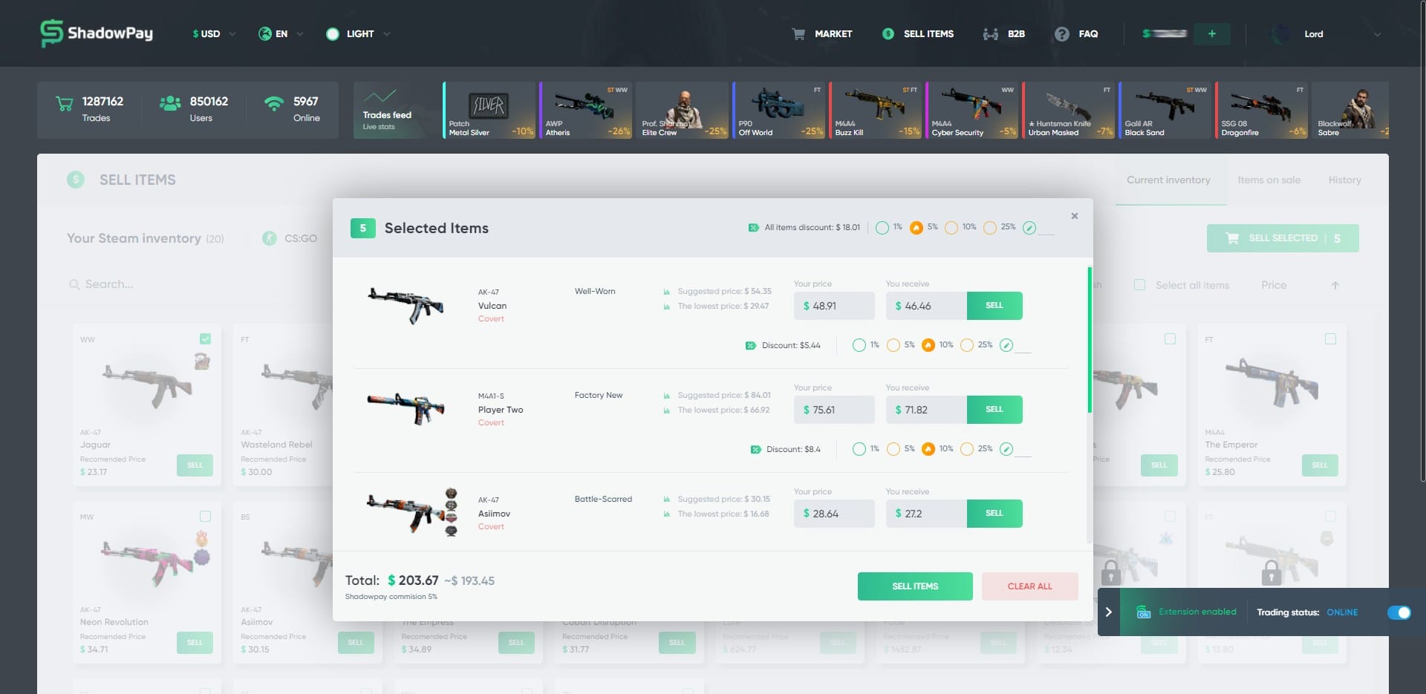Click SELL button for Player Two
This screenshot has width=1426, height=694.
(994, 410)
